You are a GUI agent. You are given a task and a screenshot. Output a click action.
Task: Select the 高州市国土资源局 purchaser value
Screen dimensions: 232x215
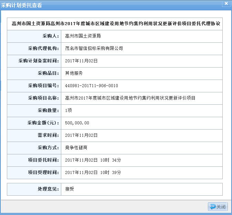(83, 36)
